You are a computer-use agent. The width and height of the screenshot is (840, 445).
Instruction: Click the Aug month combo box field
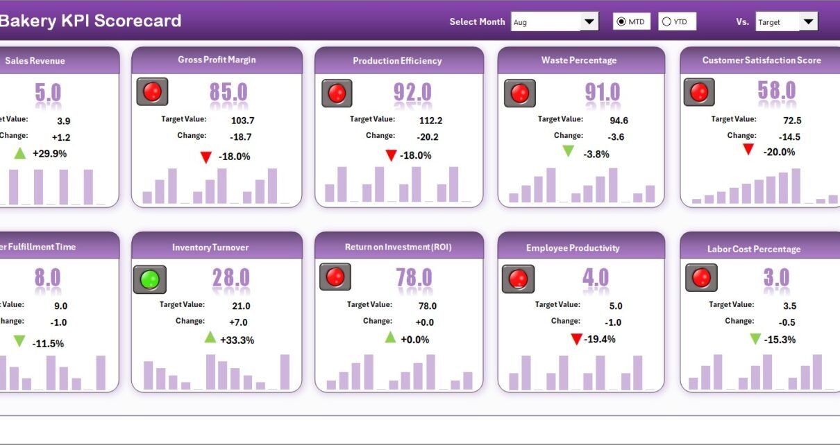pyautogui.click(x=546, y=22)
